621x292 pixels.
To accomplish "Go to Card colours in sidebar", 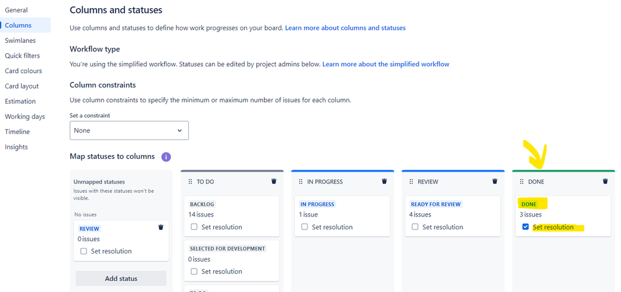I will [24, 71].
